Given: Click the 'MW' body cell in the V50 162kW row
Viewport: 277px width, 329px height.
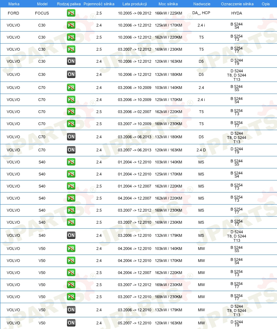Looking at the screenshot, I should (x=201, y=273).
